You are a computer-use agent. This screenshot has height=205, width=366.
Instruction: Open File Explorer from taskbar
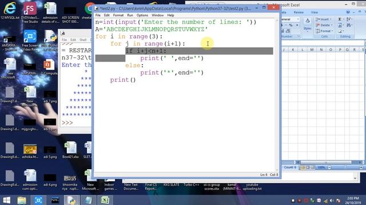click(22, 200)
